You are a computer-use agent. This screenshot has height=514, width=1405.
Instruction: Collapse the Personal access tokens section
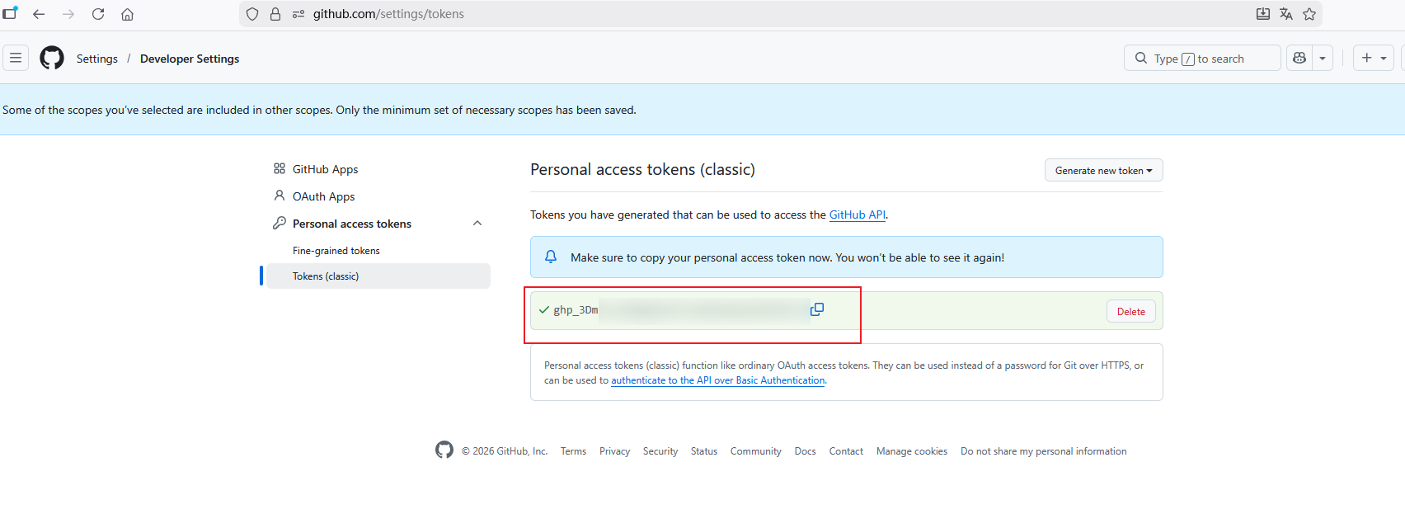click(477, 224)
